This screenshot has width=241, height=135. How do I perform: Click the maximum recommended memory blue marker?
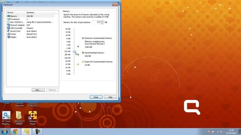(x=78, y=46)
